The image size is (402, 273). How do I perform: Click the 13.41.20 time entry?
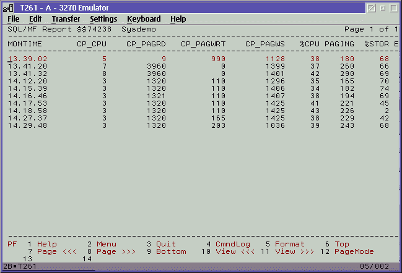27,66
